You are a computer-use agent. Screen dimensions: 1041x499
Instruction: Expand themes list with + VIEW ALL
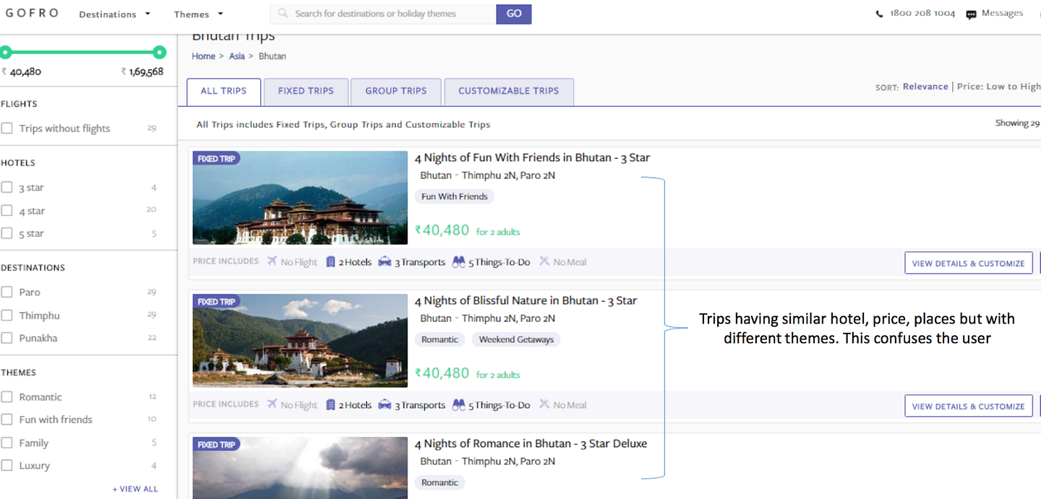click(x=135, y=489)
